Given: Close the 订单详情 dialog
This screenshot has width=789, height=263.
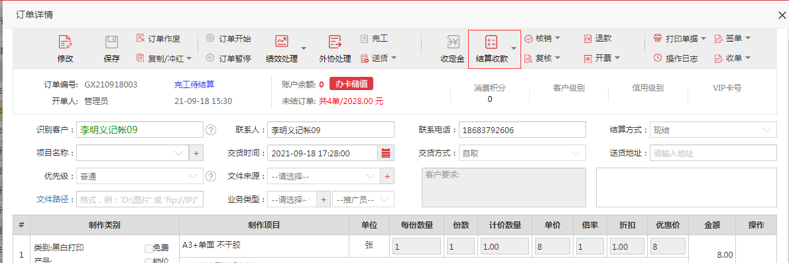Looking at the screenshot, I should [x=782, y=15].
